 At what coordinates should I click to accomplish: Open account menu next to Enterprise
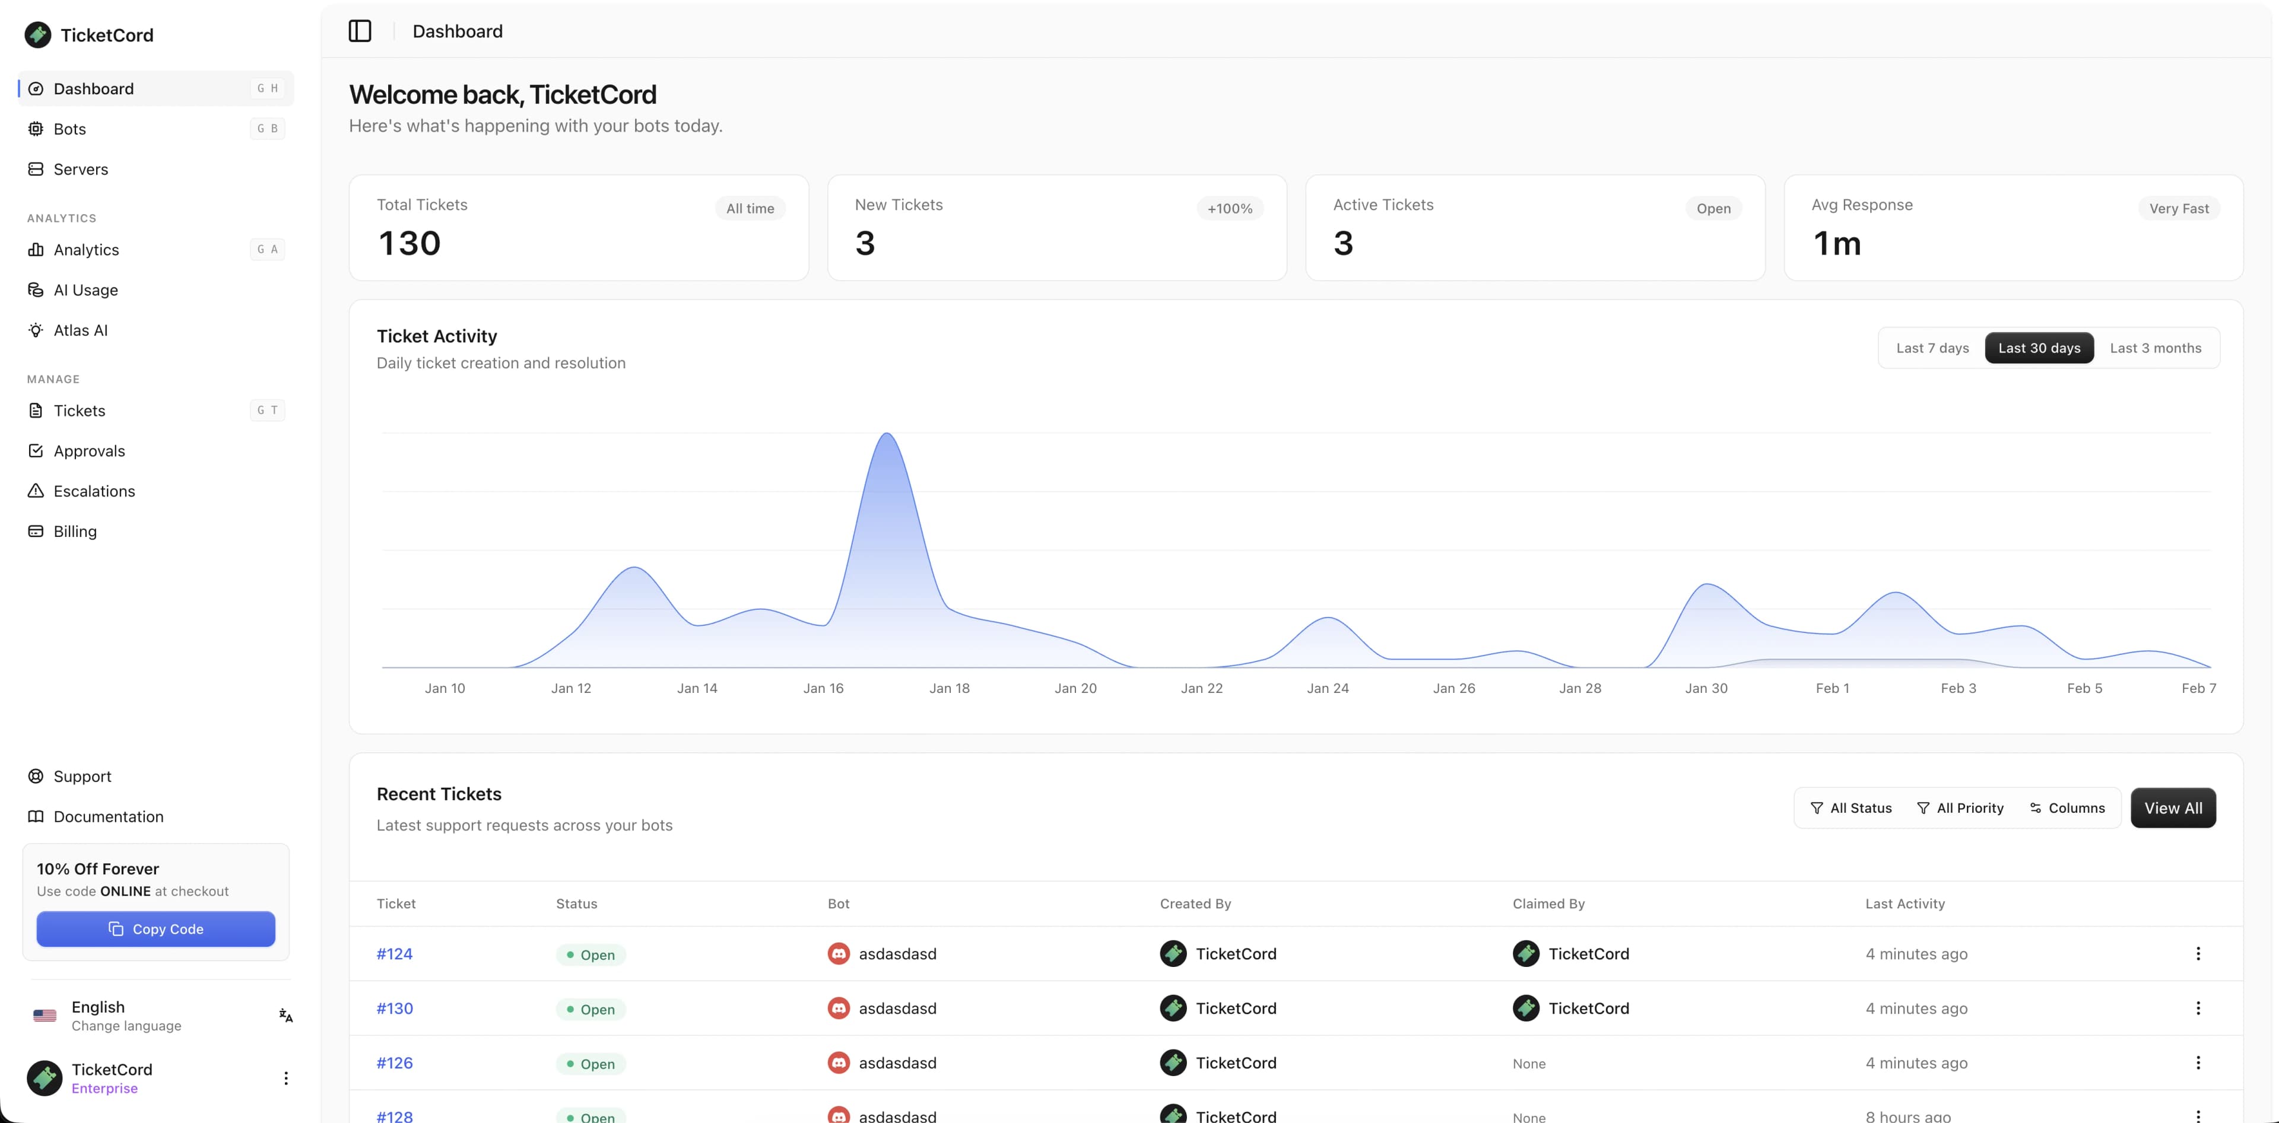point(285,1078)
